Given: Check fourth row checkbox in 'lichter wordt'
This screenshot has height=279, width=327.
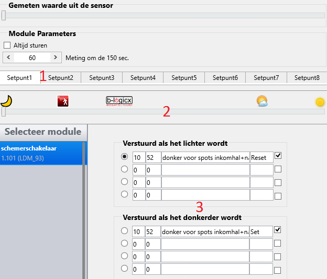Looking at the screenshot, I should point(278,196).
